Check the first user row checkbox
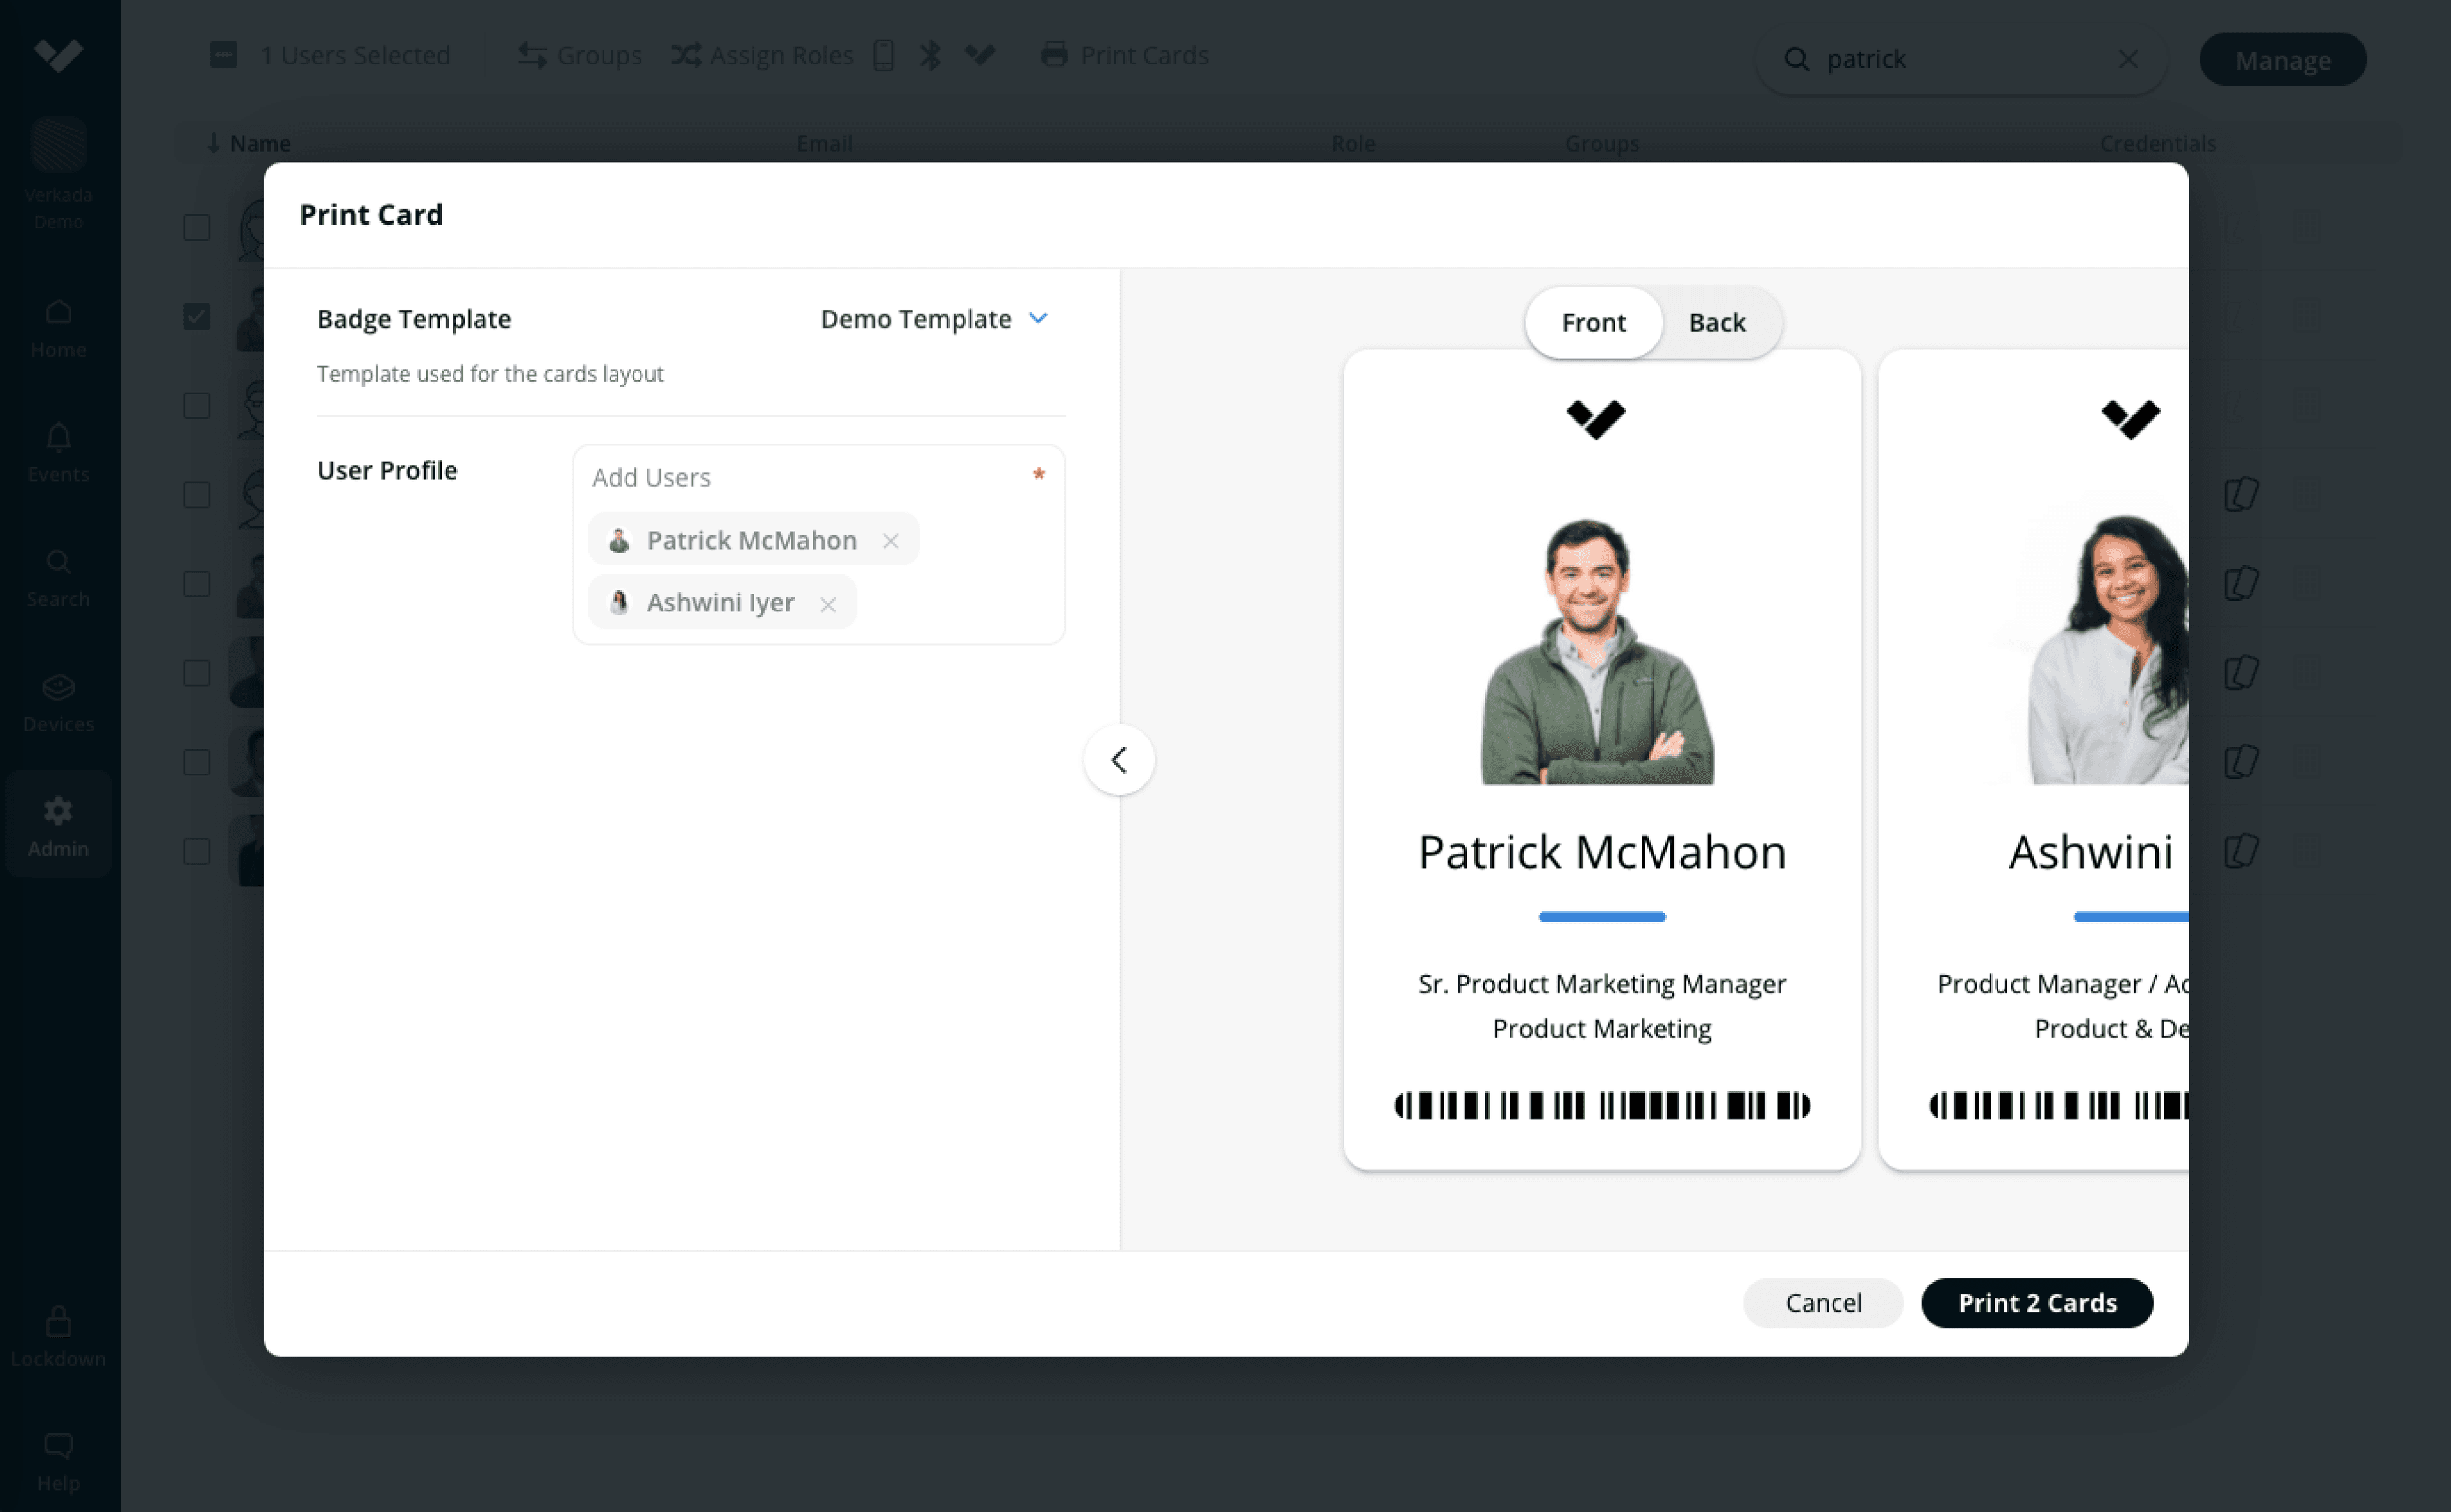The width and height of the screenshot is (2451, 1512). [x=197, y=228]
